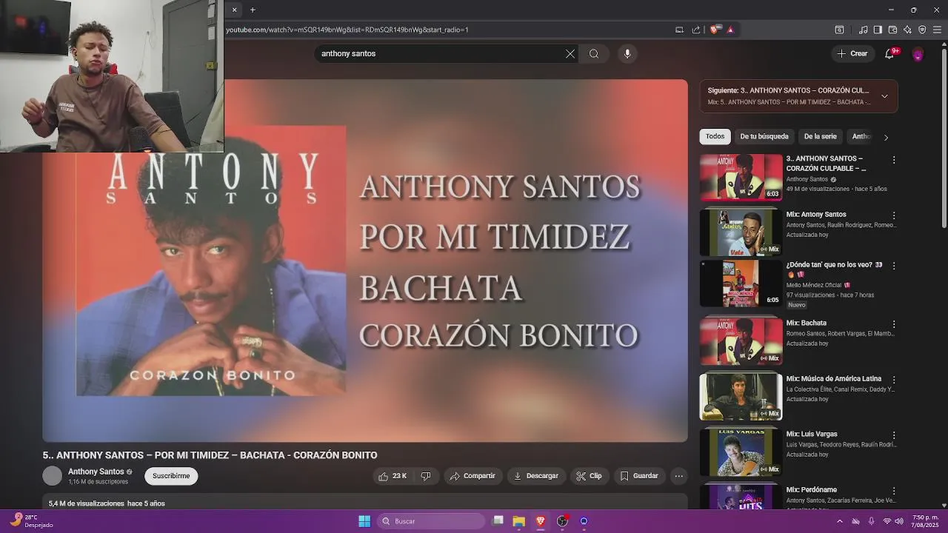
Task: Open the Corazón Culpable video thumbnail
Action: [x=741, y=177]
